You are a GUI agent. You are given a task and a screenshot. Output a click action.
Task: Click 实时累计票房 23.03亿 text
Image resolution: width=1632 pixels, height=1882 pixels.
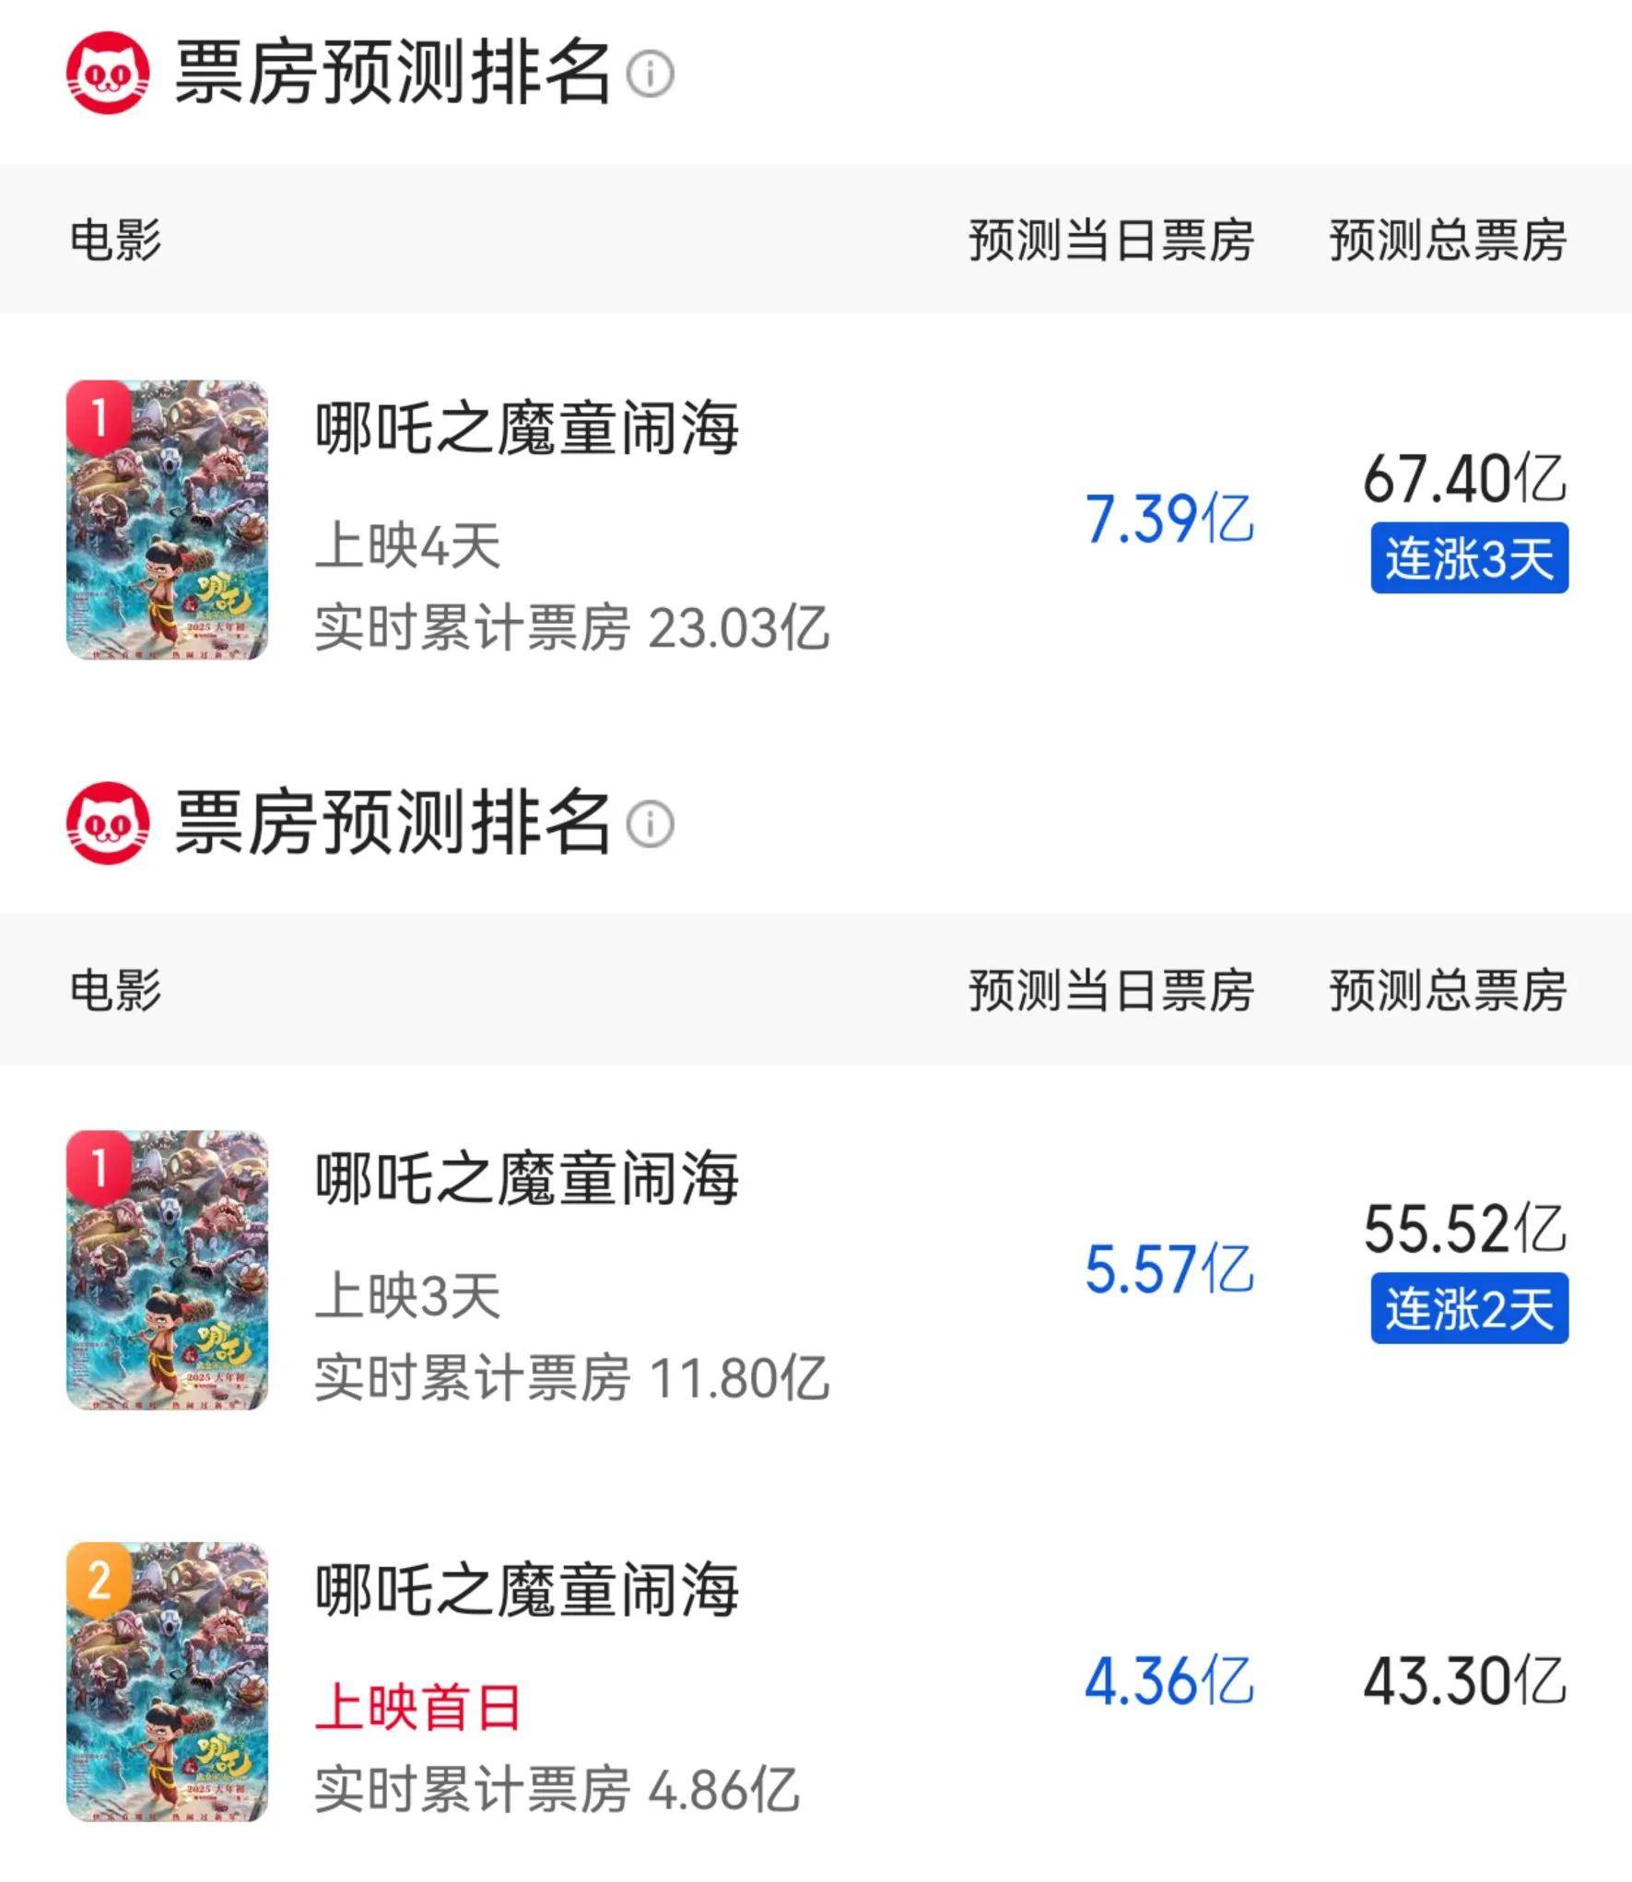click(572, 628)
